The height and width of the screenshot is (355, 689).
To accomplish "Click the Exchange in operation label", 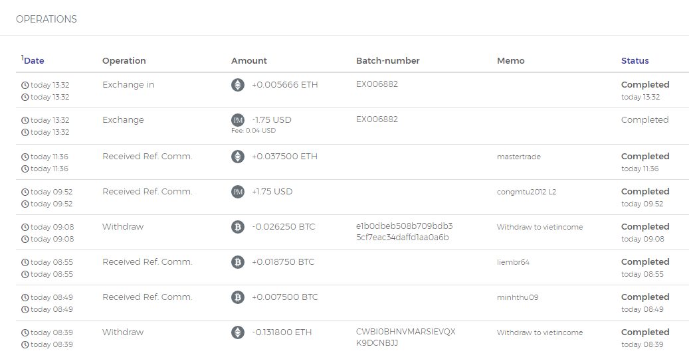I will [x=128, y=85].
